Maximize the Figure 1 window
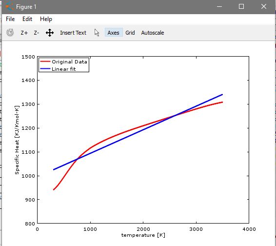 241,6
